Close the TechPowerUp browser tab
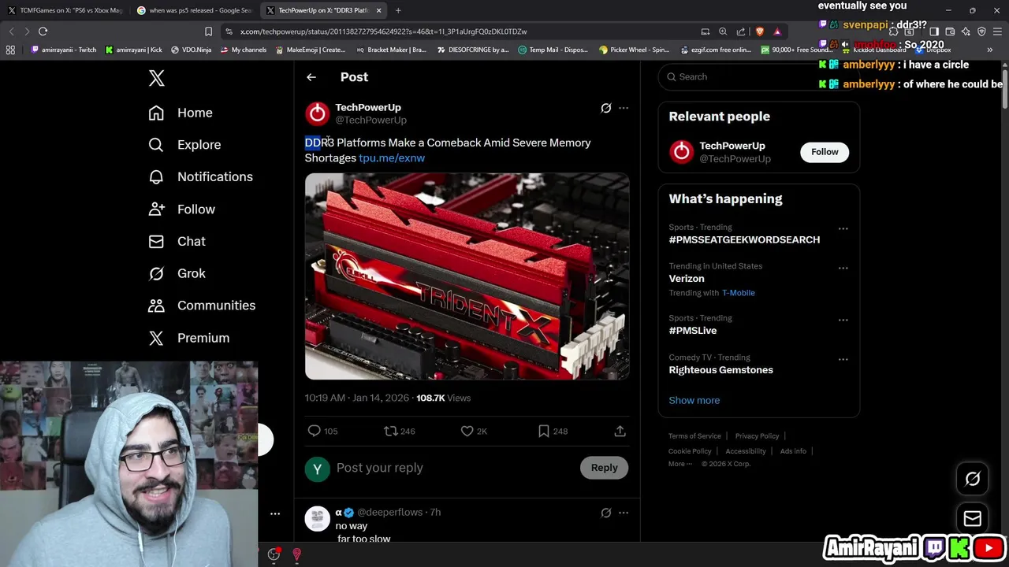Image resolution: width=1009 pixels, height=567 pixels. click(379, 10)
